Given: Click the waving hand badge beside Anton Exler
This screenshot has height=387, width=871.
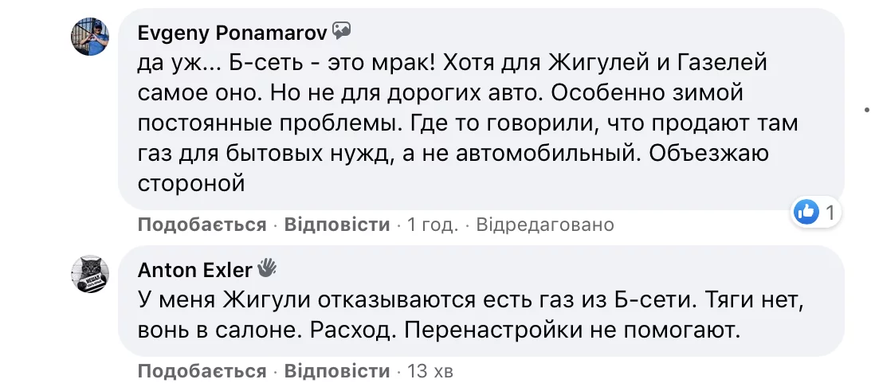Looking at the screenshot, I should click(x=265, y=268).
